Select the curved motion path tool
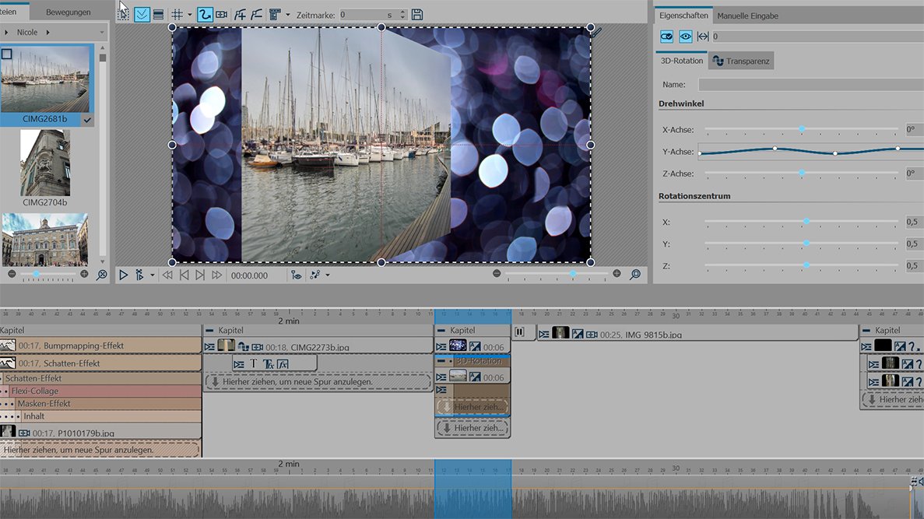The height and width of the screenshot is (519, 924). coord(205,15)
